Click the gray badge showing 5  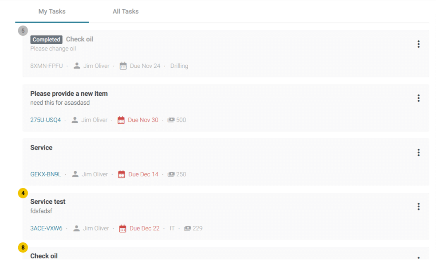click(x=23, y=31)
